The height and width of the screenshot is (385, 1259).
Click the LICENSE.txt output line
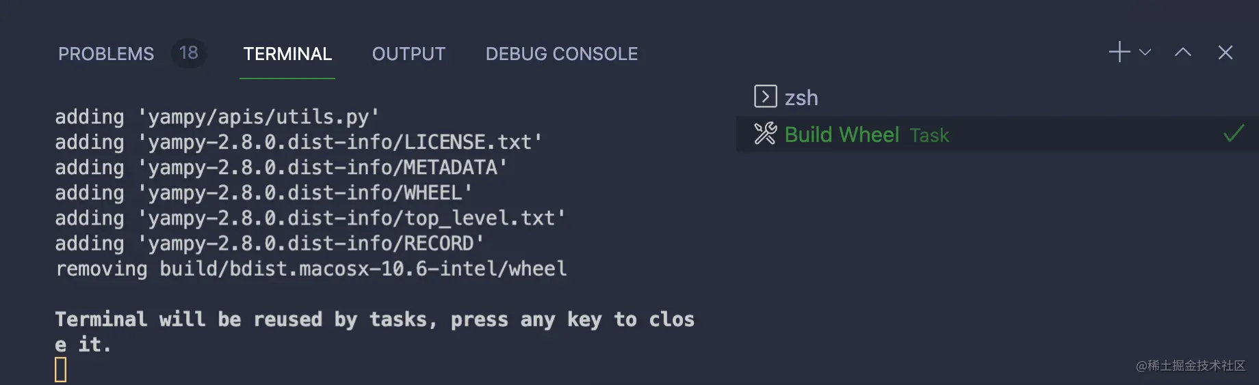coord(298,143)
